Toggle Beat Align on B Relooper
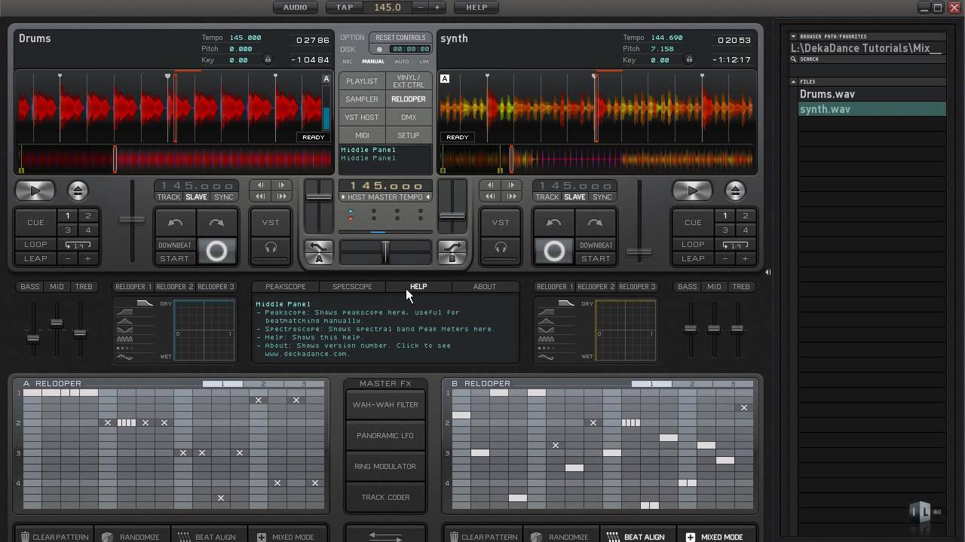Image resolution: width=965 pixels, height=542 pixels. pos(638,537)
